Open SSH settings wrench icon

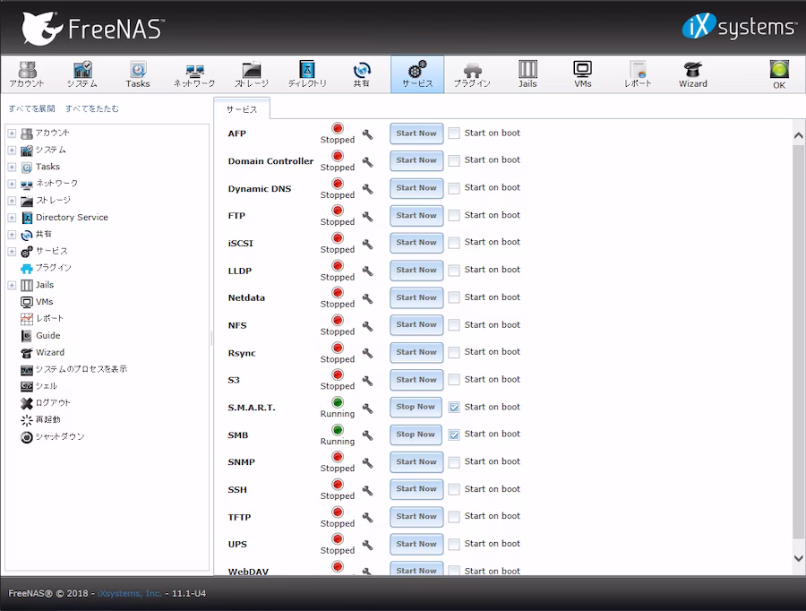[x=367, y=491]
